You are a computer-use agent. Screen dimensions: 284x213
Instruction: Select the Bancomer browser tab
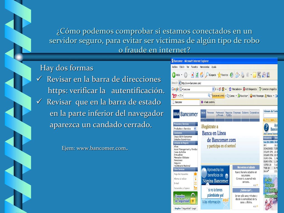[185, 102]
